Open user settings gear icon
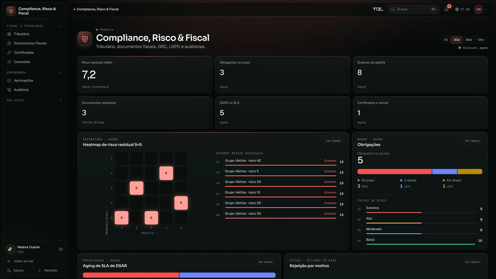Viewport: 496px width, 279px height. pyautogui.click(x=61, y=249)
